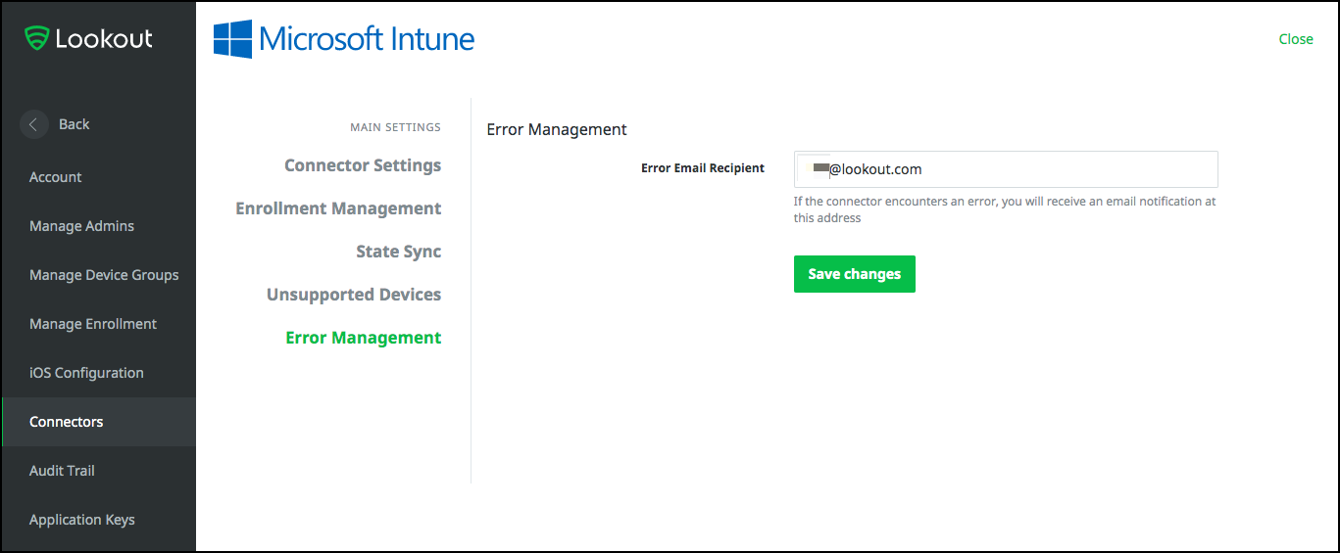Click the Back arrow circle icon
This screenshot has height=553, width=1340.
tap(33, 124)
